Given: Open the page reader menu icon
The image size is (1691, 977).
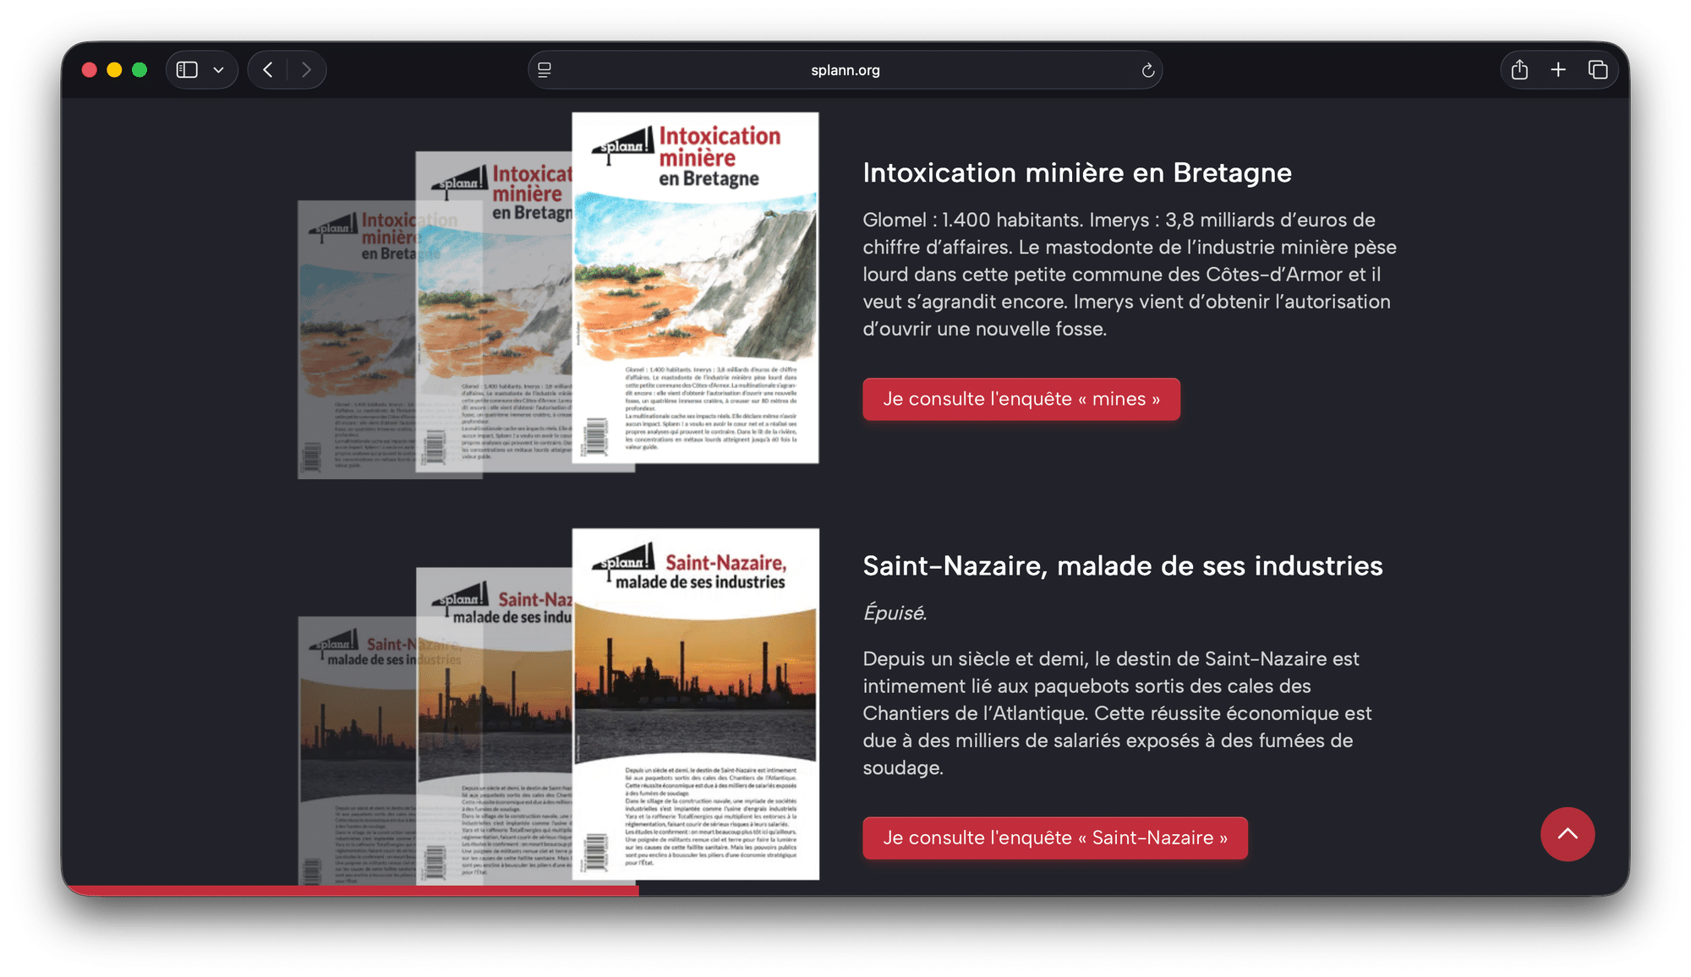Looking at the screenshot, I should 545,70.
